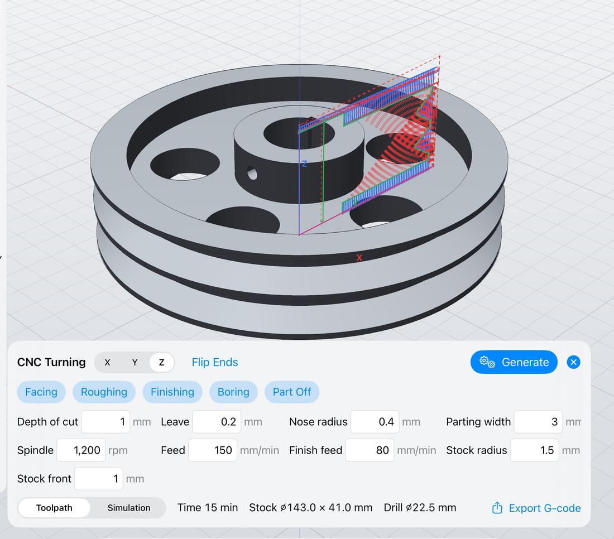The image size is (614, 539).
Task: Edit the Stock front field
Action: (x=99, y=479)
